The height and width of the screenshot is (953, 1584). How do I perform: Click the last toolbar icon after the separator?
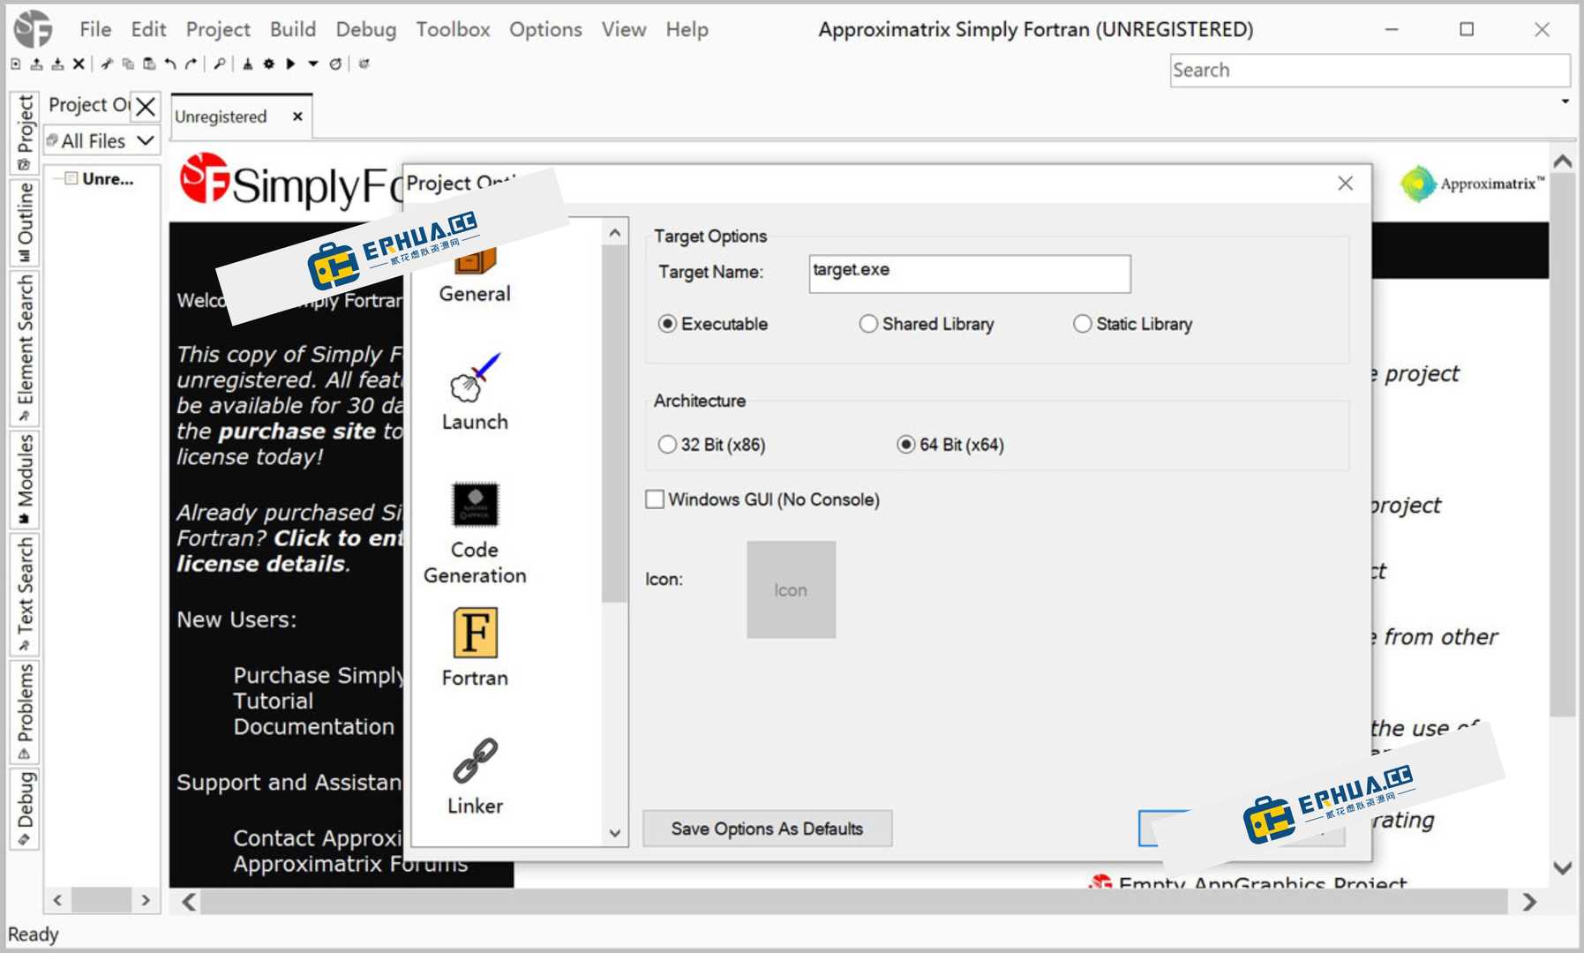(364, 64)
